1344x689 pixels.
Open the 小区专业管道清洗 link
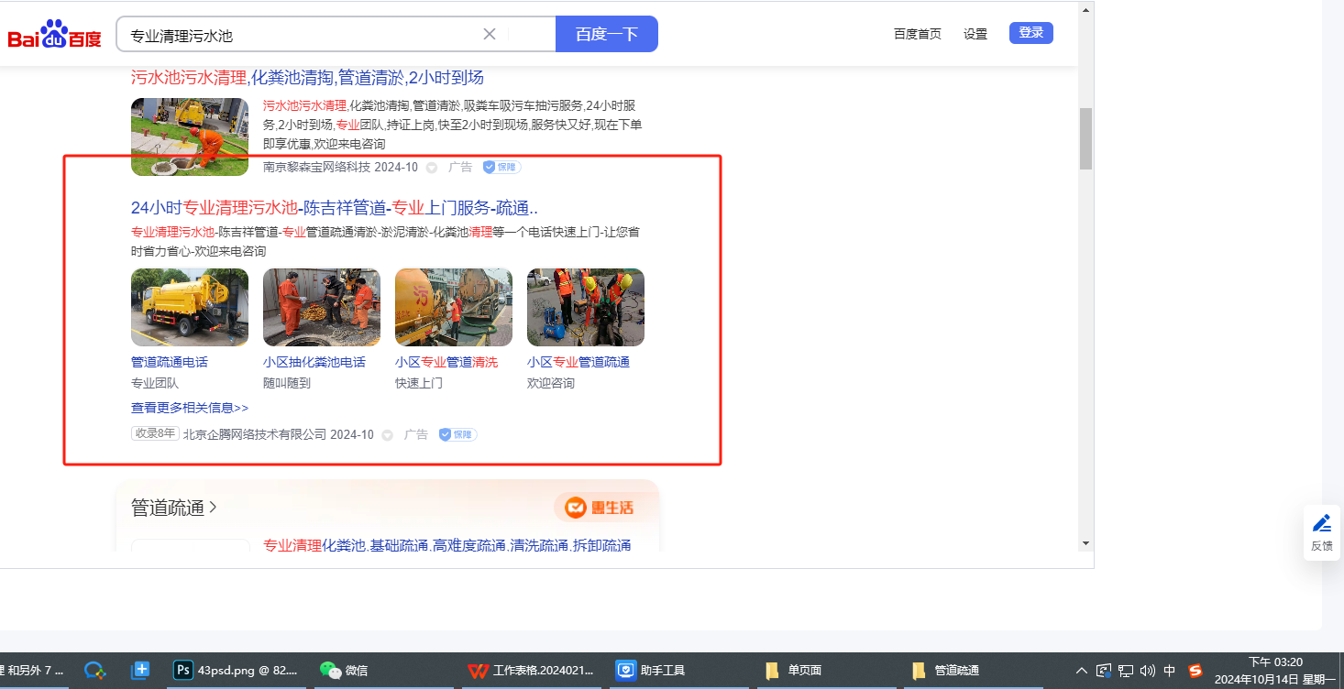coord(446,362)
